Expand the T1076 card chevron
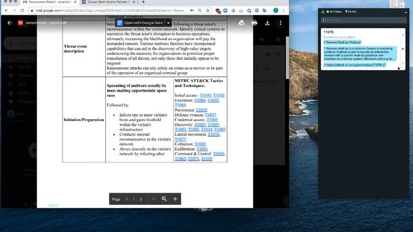 (x=403, y=63)
